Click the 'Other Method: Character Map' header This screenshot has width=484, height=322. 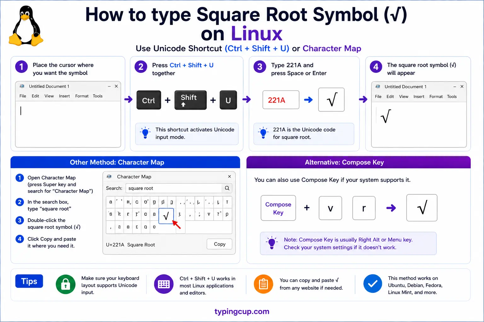(125, 162)
